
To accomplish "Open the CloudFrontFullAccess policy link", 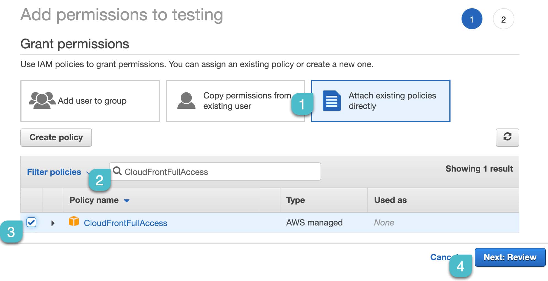I will click(126, 223).
